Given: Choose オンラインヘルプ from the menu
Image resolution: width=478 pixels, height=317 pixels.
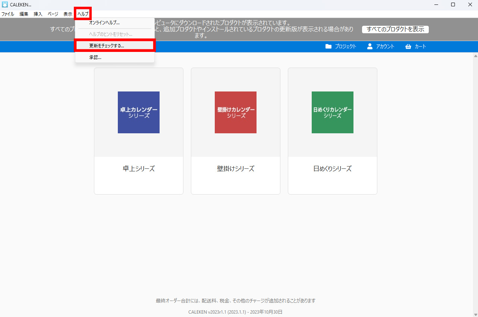Looking at the screenshot, I should (x=104, y=23).
